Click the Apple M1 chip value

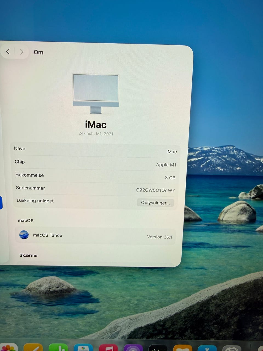coord(166,165)
